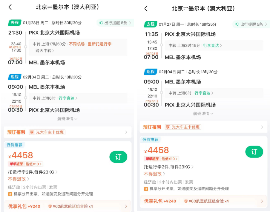Expand 航班详情 in the right screenshot
The width and height of the screenshot is (270, 212).
(x=203, y=114)
